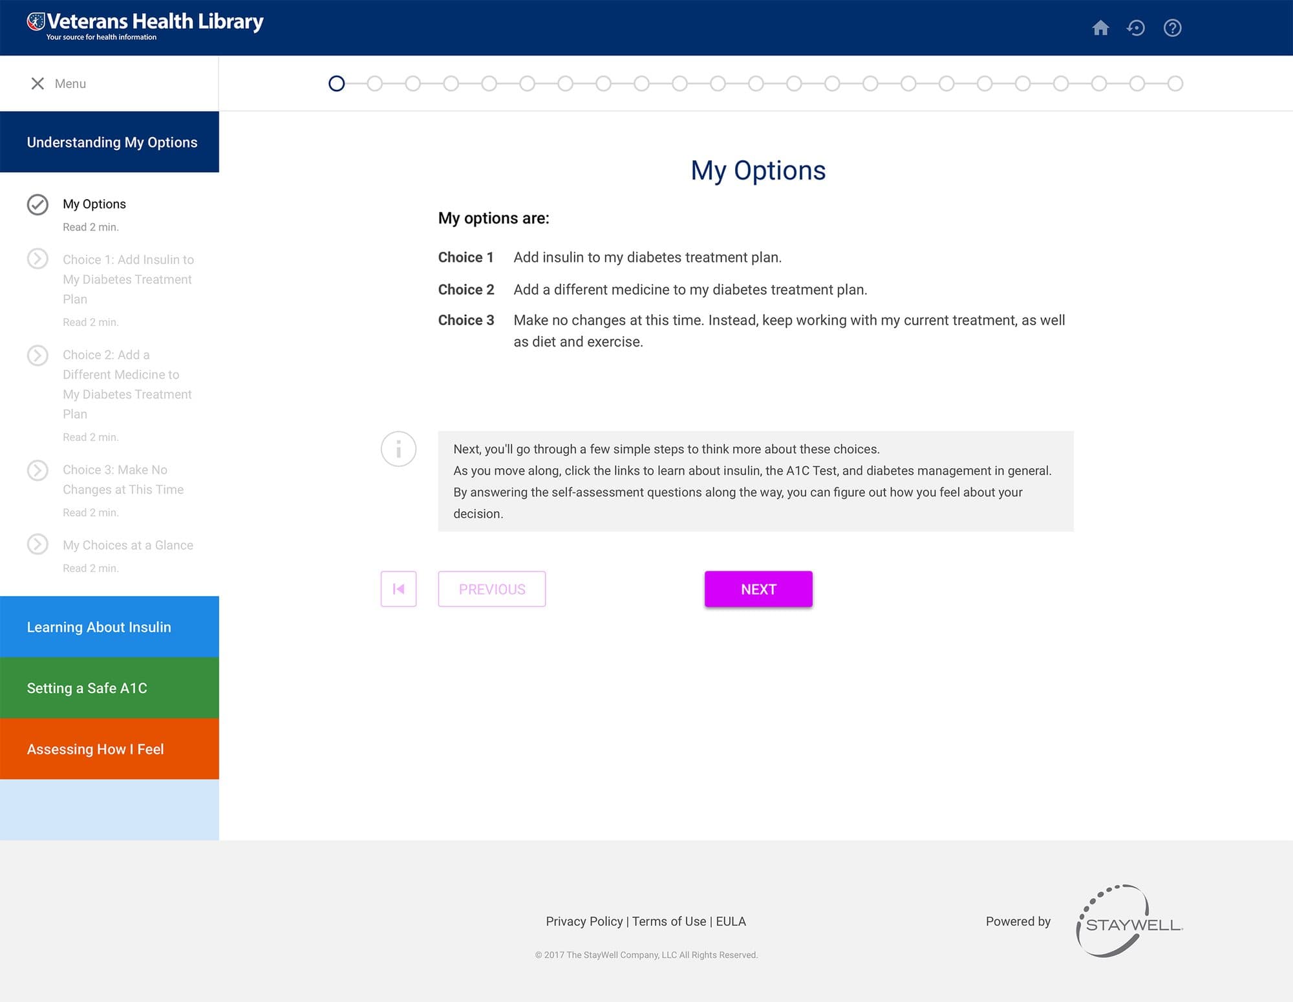1293x1002 pixels.
Task: Click the 'Powered by' text in footer
Action: point(1018,921)
